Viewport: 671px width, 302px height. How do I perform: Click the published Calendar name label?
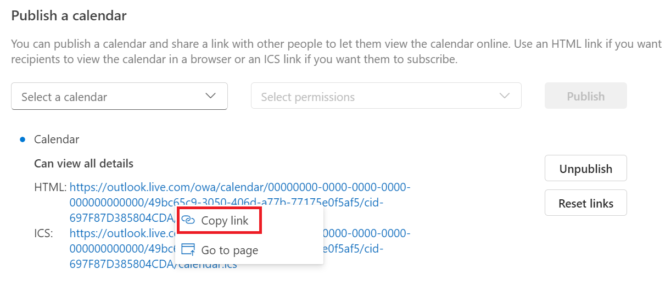57,139
